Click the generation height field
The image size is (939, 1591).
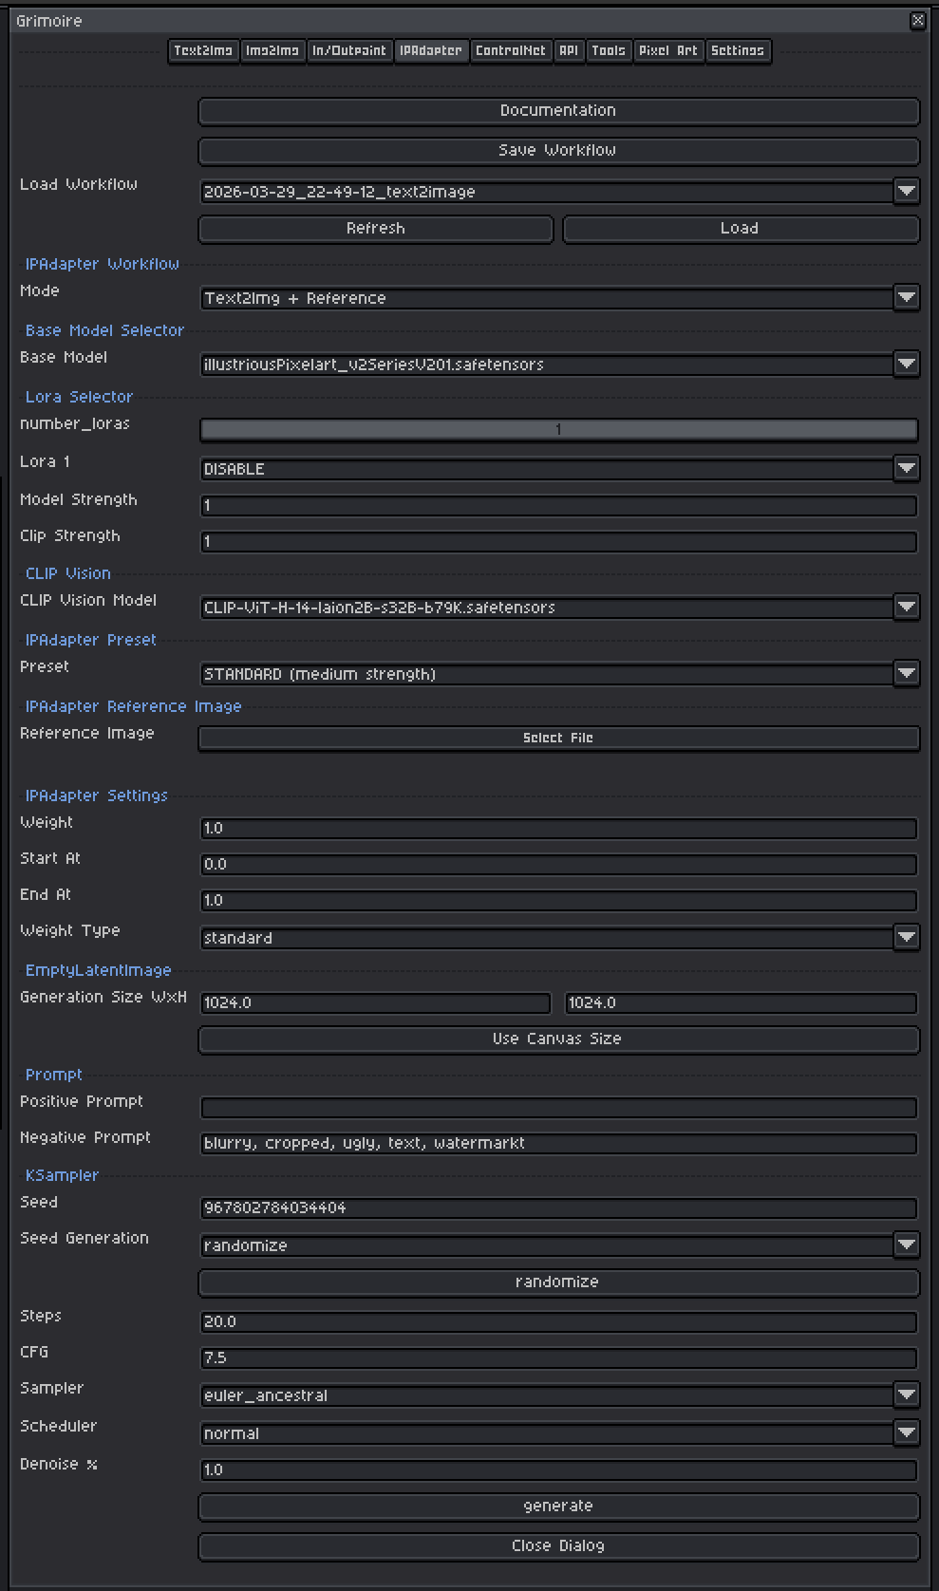point(741,1003)
